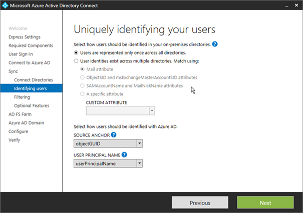Expand the Source Anchor dropdown arrow
303x213 pixels.
click(x=140, y=143)
